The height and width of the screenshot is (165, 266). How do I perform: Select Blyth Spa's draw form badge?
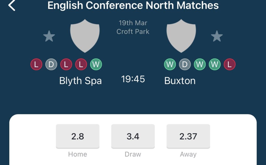tap(51, 64)
